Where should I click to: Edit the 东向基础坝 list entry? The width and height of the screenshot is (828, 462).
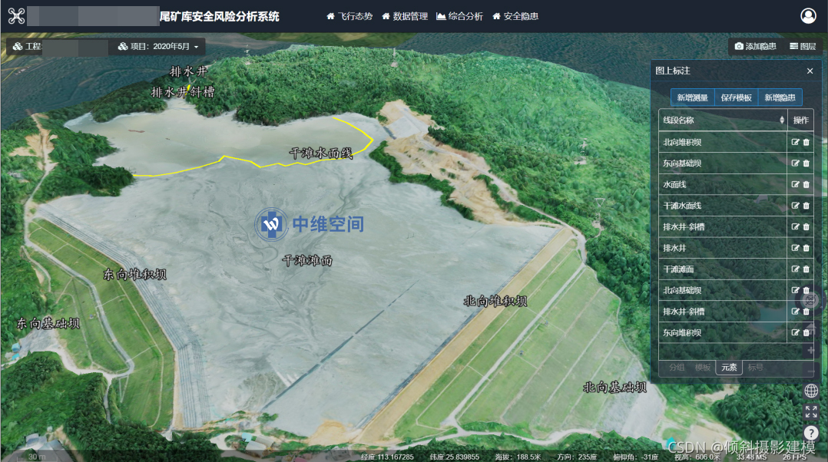(795, 163)
